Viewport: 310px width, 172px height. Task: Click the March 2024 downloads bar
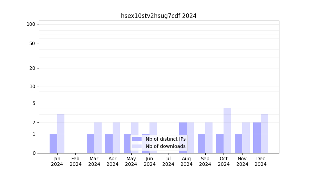(x=98, y=138)
